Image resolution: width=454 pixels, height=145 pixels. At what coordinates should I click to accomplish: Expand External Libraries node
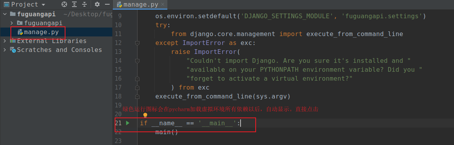5,41
